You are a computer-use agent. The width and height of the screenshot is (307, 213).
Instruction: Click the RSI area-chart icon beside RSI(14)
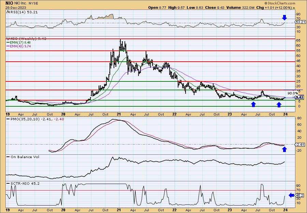coord(8,12)
